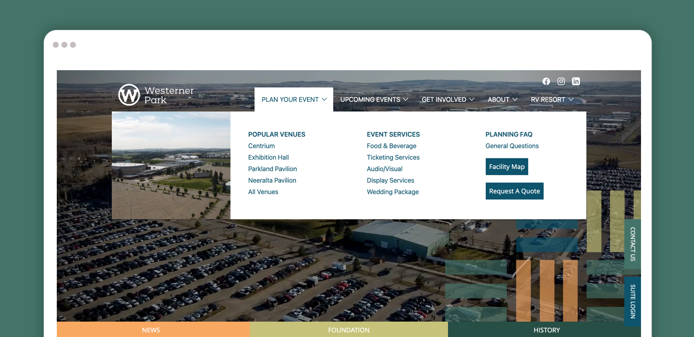The height and width of the screenshot is (337, 694).
Task: Click the Facility Map button
Action: pyautogui.click(x=507, y=167)
